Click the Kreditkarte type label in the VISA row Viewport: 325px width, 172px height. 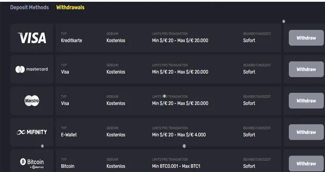(x=71, y=40)
